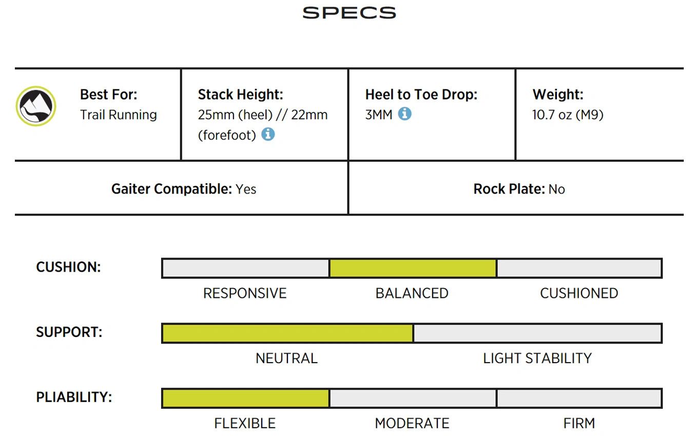Click the Moderate pliability segment
The image size is (696, 436).
coord(413,398)
